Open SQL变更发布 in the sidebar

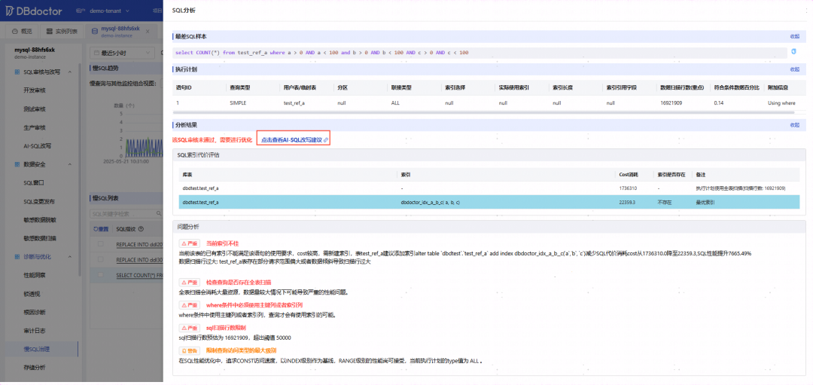39,201
